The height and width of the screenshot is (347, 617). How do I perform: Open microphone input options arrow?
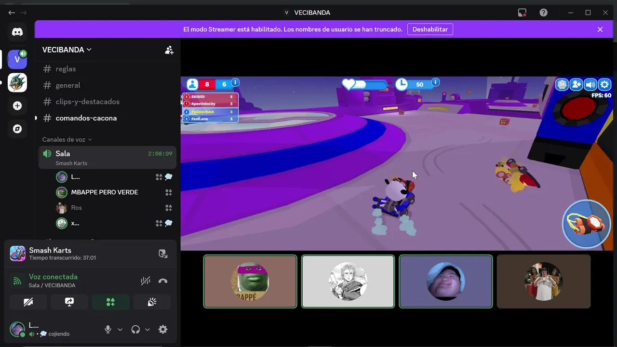point(120,330)
